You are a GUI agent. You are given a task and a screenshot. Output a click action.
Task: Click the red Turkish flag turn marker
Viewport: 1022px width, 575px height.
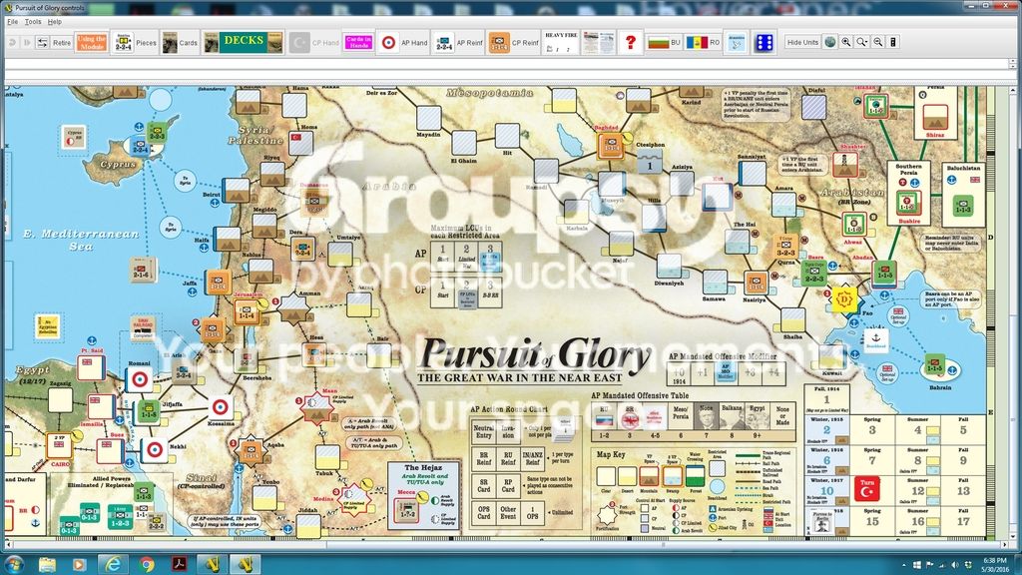click(867, 489)
